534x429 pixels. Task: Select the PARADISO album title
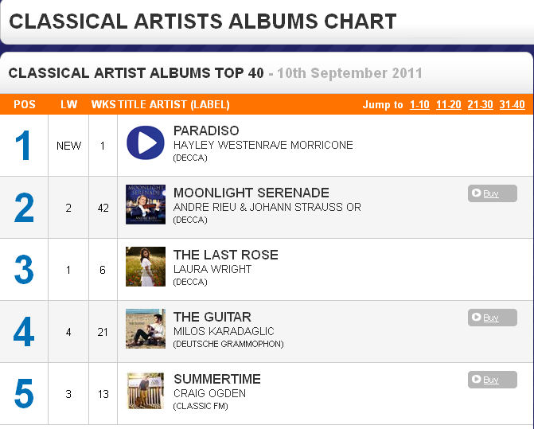point(206,131)
